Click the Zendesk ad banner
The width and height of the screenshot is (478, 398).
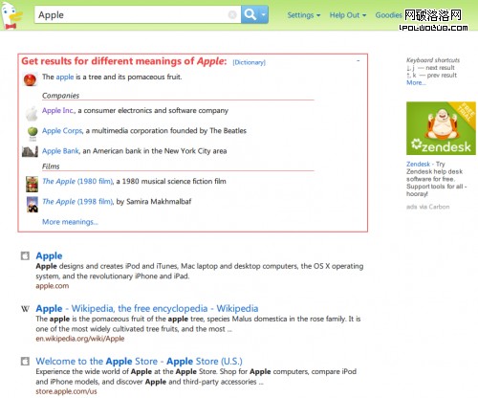pos(441,128)
